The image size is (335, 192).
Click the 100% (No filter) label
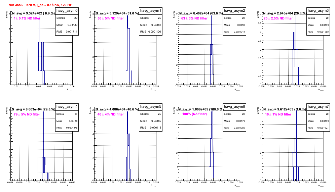[195, 114]
